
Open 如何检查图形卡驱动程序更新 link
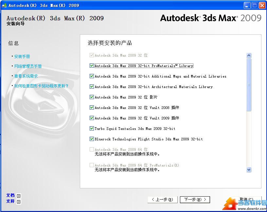coord(41,86)
